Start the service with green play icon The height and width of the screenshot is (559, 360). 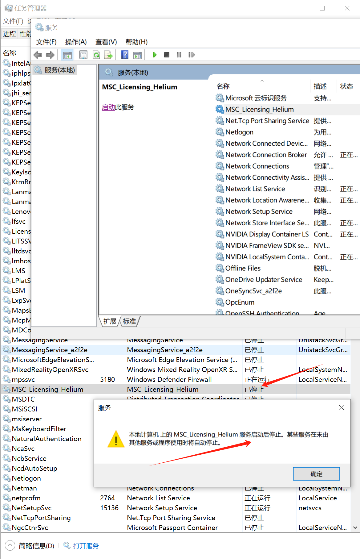coord(155,55)
